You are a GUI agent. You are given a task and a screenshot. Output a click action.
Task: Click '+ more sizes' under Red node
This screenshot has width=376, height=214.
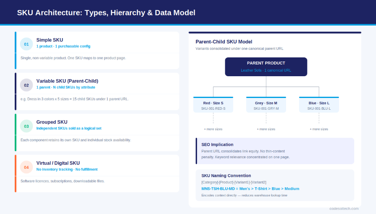click(x=213, y=129)
